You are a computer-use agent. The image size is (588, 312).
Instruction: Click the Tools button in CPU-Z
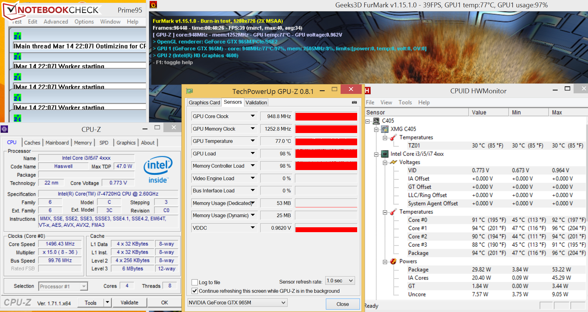(x=90, y=303)
